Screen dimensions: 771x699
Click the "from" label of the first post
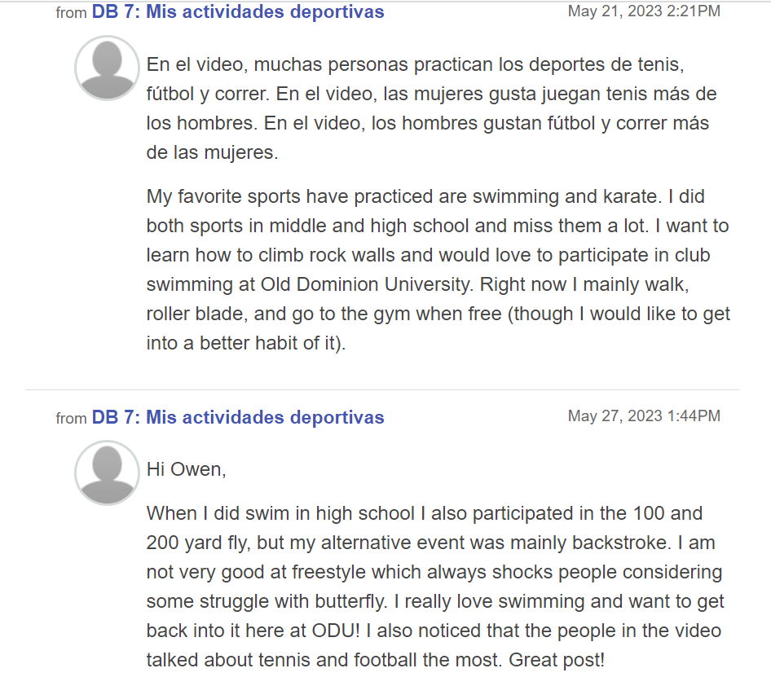click(x=71, y=13)
